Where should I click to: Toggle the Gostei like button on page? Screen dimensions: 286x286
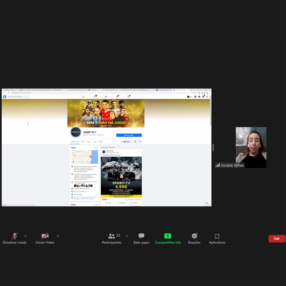point(127,142)
